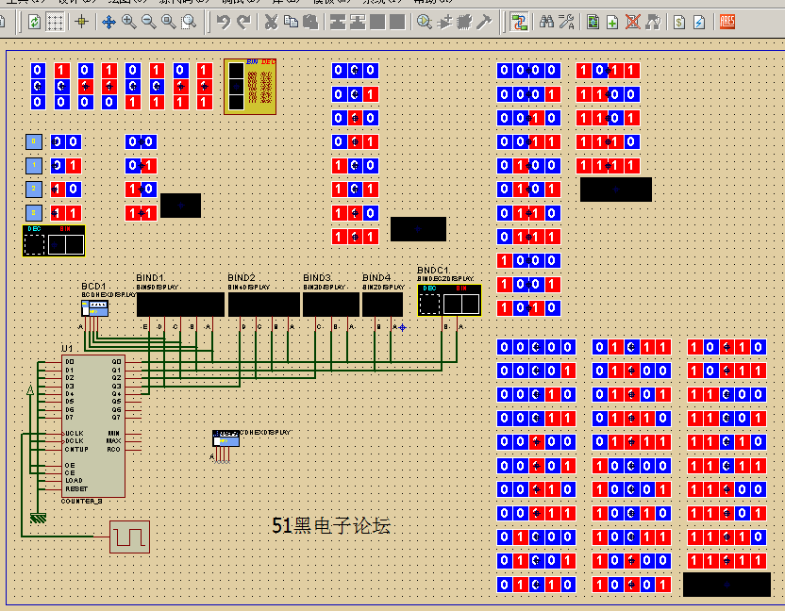
Task: Cut selection with the scissors icon
Action: (x=271, y=22)
